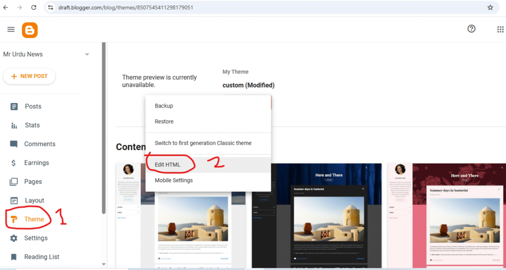This screenshot has width=506, height=270.
Task: Select the dark Contempo theme thumbnail
Action: pos(317,216)
